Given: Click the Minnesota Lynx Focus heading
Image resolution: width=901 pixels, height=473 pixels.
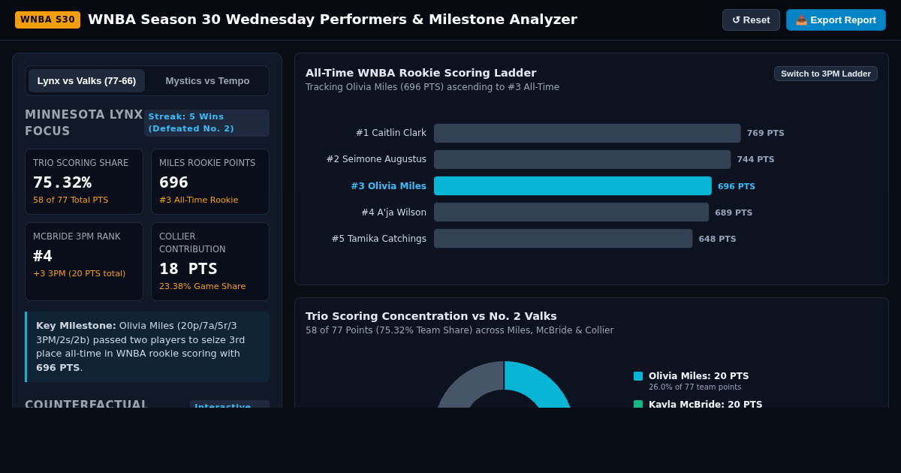Looking at the screenshot, I should click(84, 123).
